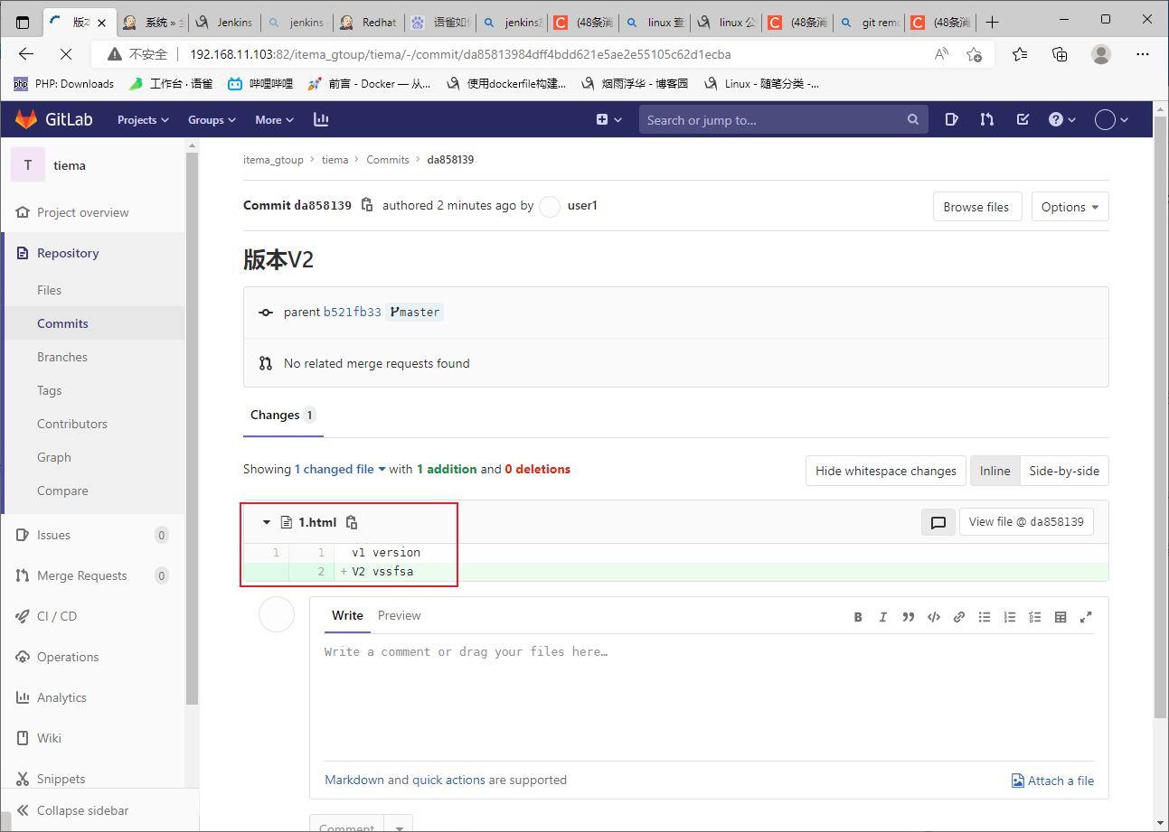Toggle comments for 1.html file
Viewport: 1169px width, 832px height.
coord(938,522)
